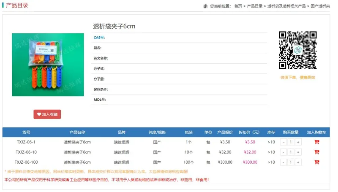This screenshot has height=192, width=338.
Task: Click the 英文名称 label
Action: (101, 58)
